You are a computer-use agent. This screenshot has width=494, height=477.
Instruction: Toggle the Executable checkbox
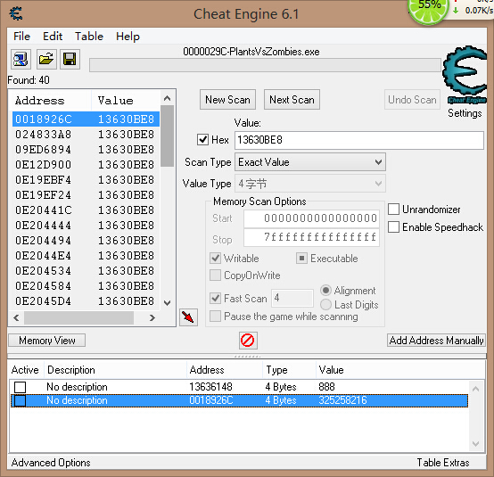click(x=301, y=259)
